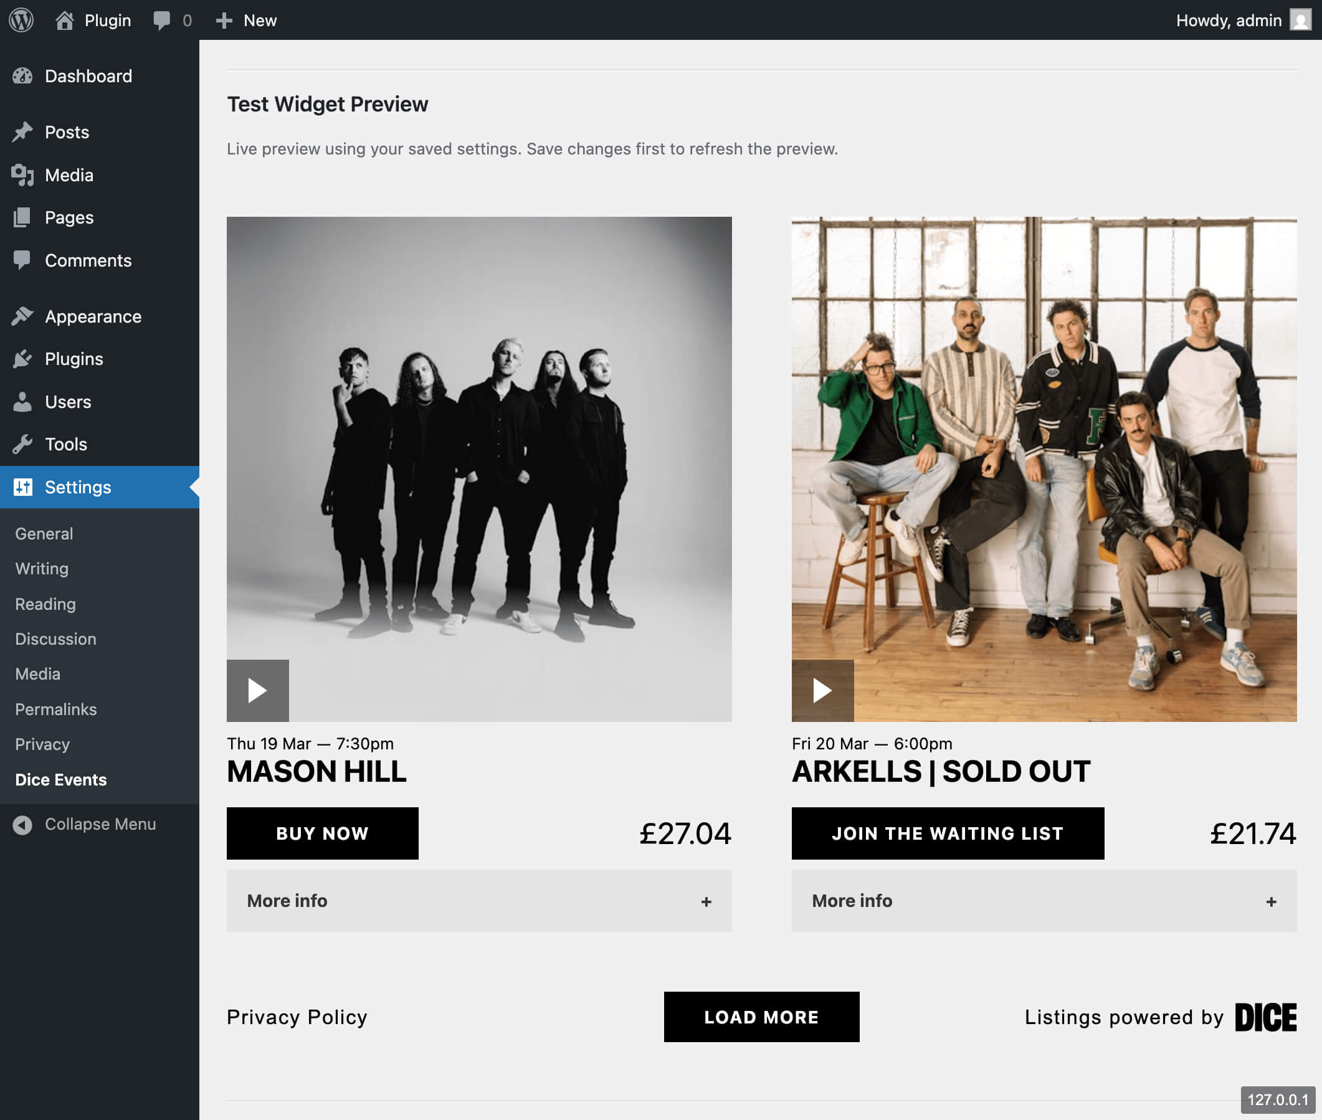
Task: Click the admin profile avatar
Action: 1300,20
